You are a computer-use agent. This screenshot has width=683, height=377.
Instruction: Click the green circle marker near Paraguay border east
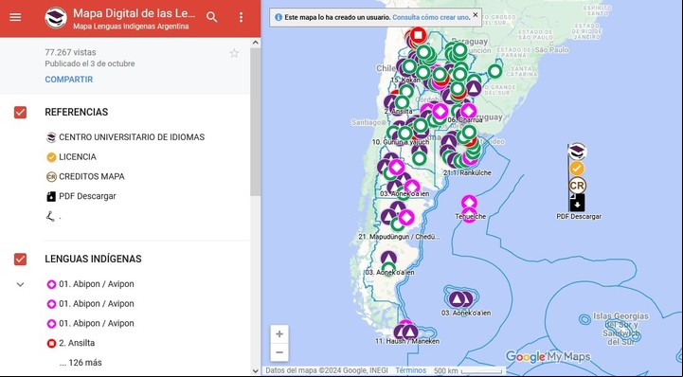pos(494,71)
